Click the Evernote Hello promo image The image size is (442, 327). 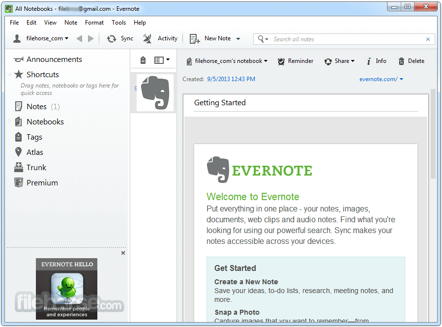66,289
